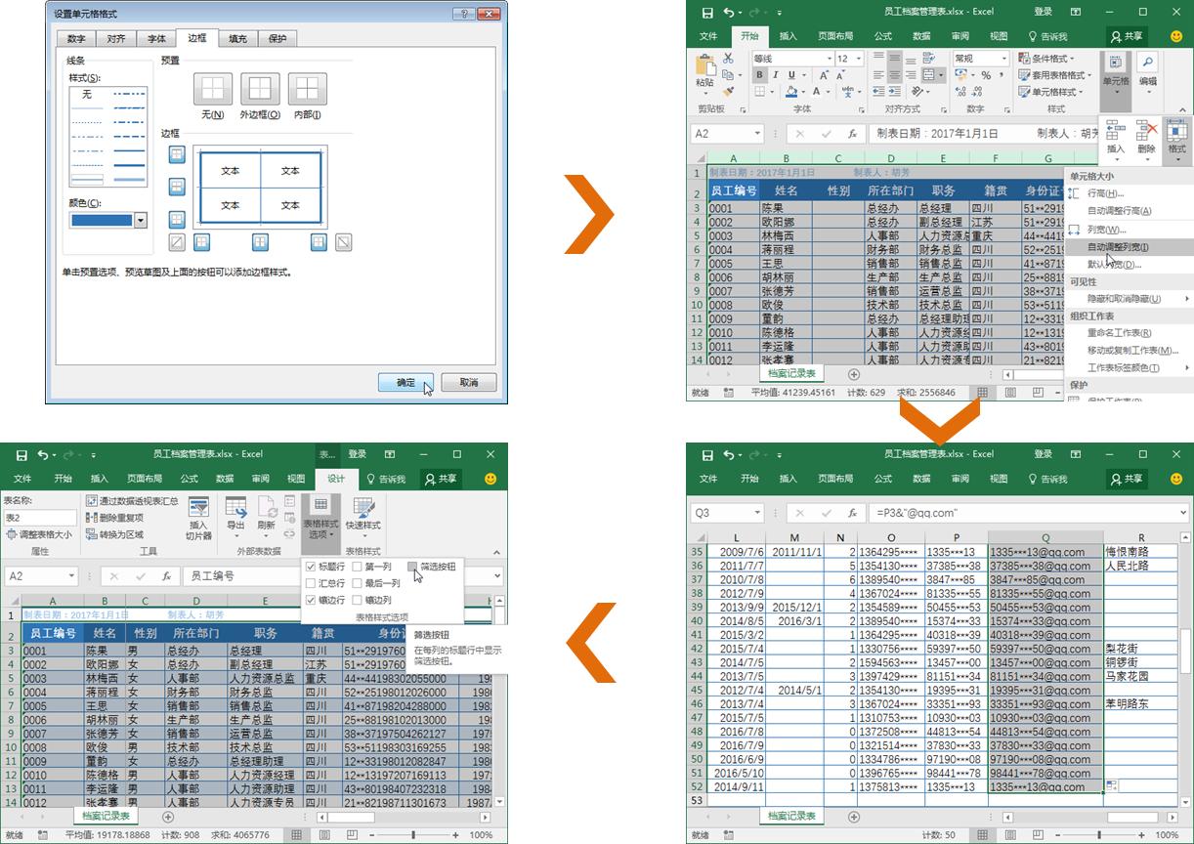Toggle bold formatting in 字体 group
The image size is (1194, 844).
(x=760, y=75)
